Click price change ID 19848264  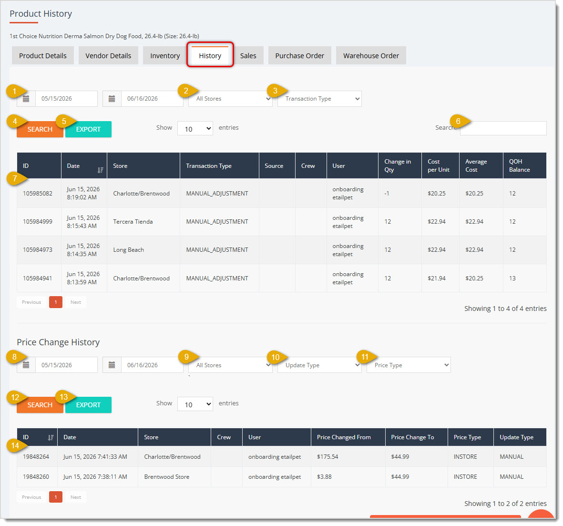point(36,457)
